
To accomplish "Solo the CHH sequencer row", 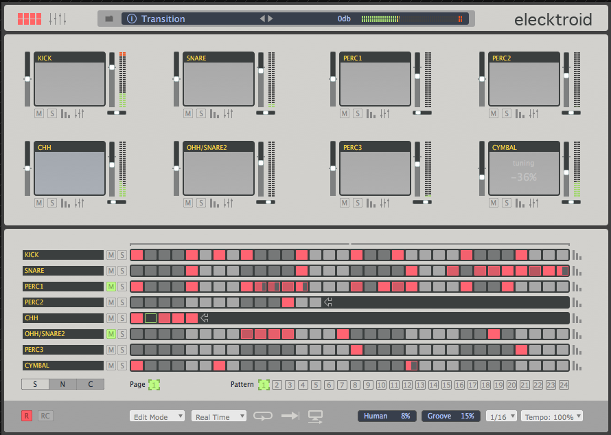I will coord(122,318).
